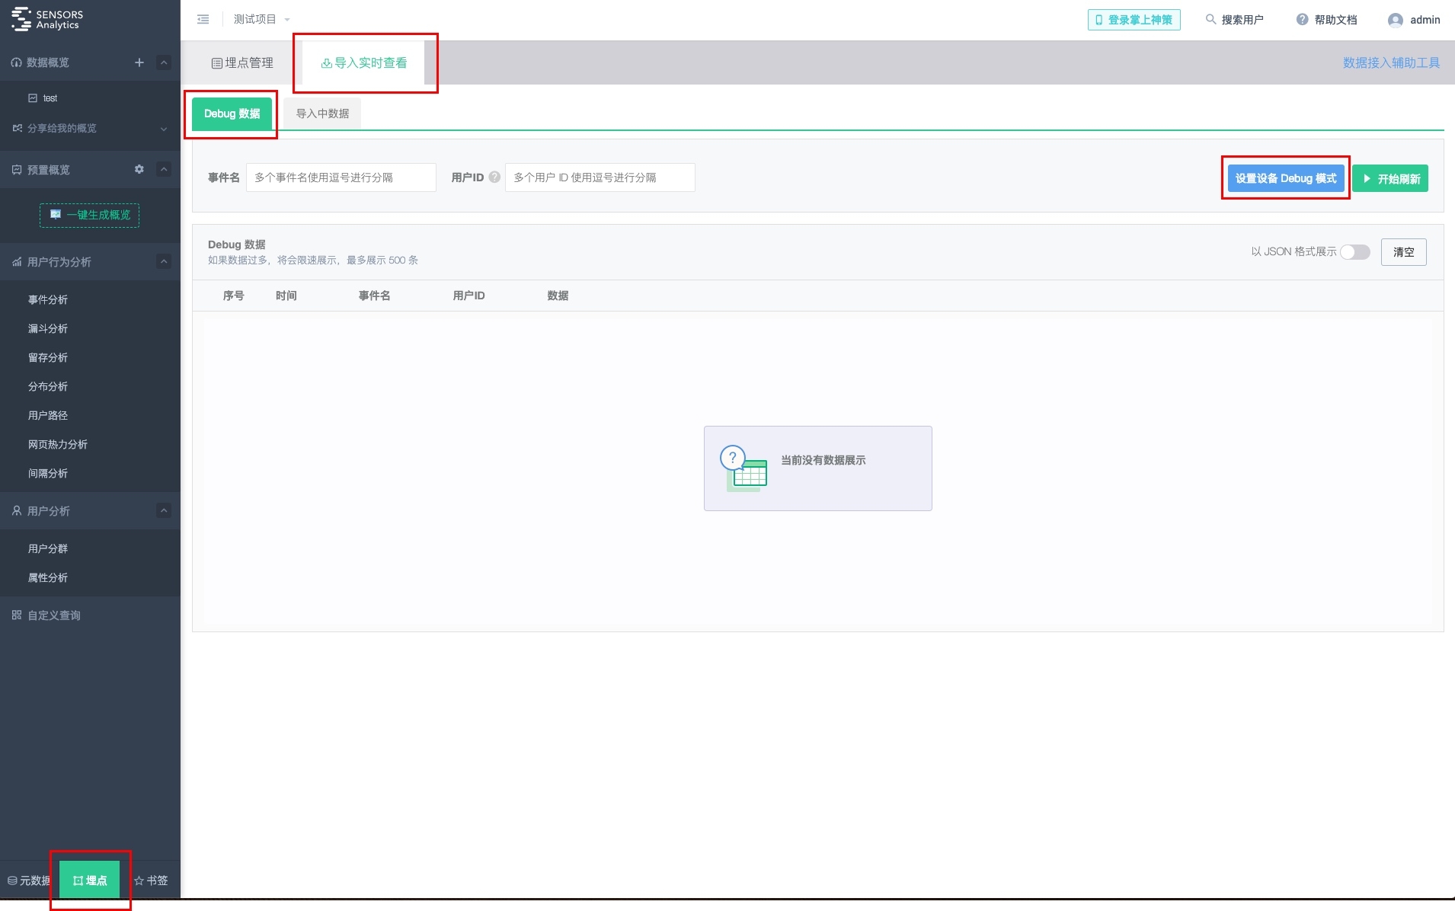Viewport: 1455px width, 911px height.
Task: Click the plus icon beside 数据概览
Action: (139, 62)
